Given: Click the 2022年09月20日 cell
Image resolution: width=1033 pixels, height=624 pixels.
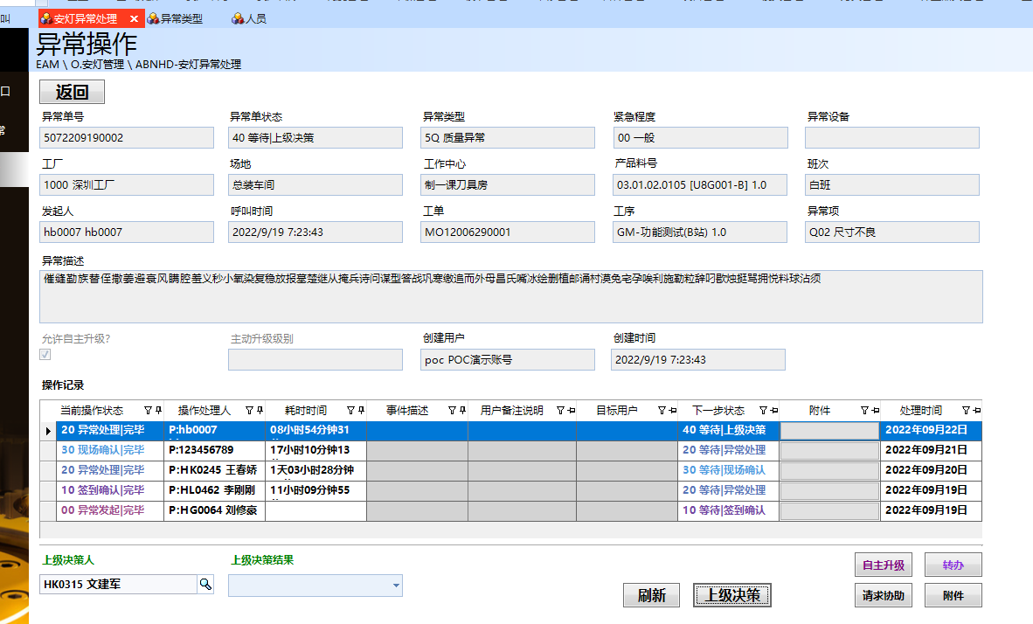Looking at the screenshot, I should 932,470.
